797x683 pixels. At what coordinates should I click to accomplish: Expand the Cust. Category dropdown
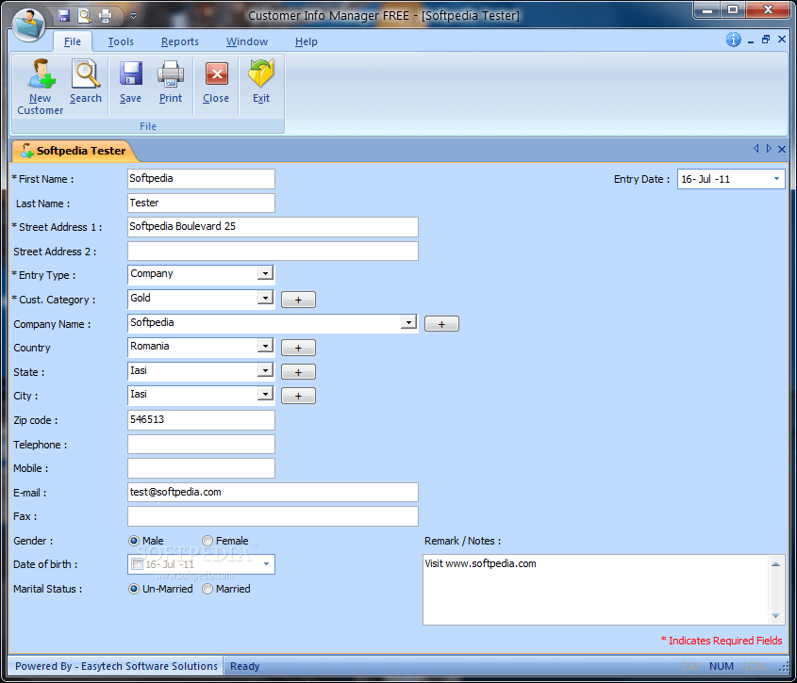pyautogui.click(x=265, y=298)
